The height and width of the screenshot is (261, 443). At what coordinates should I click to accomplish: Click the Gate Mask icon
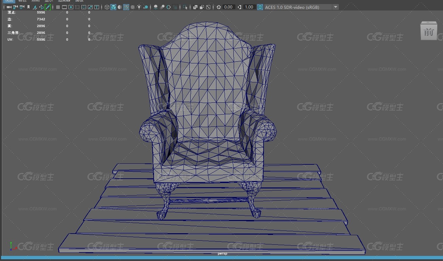point(77,7)
